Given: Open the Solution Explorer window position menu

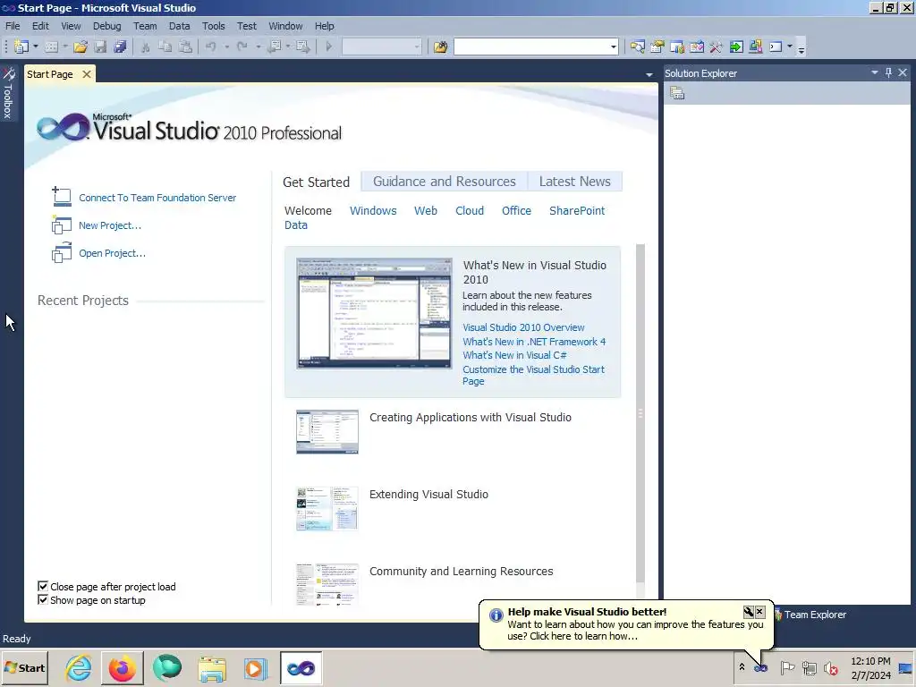Looking at the screenshot, I should (875, 72).
